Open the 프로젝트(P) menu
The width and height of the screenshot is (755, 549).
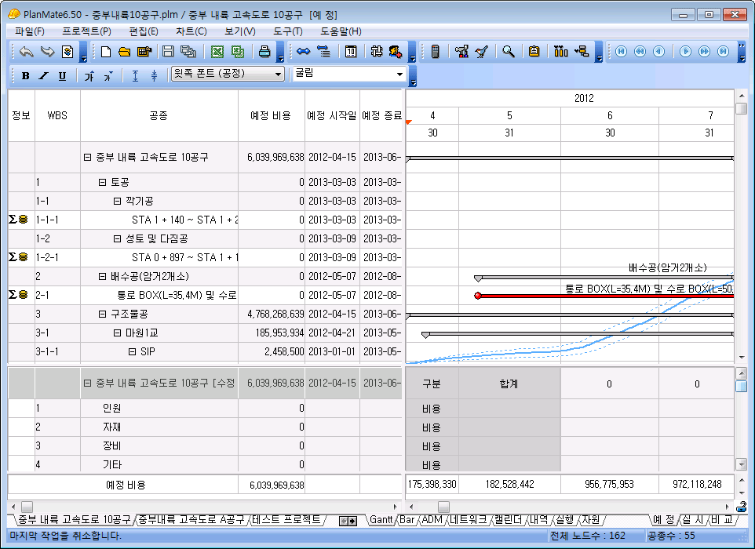(86, 31)
